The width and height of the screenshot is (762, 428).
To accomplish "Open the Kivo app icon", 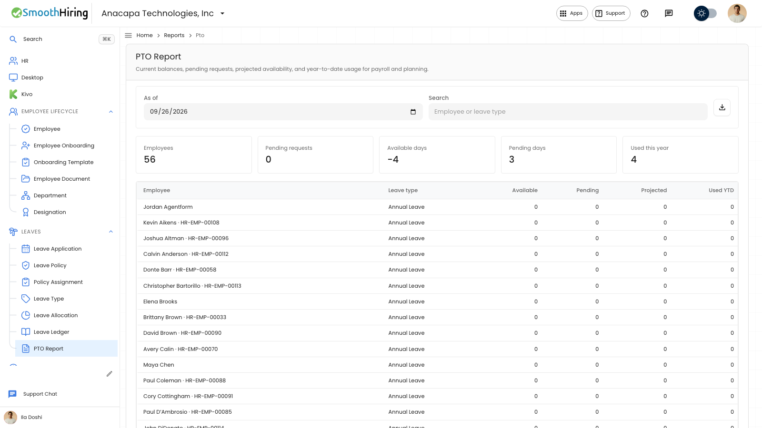I will [13, 94].
